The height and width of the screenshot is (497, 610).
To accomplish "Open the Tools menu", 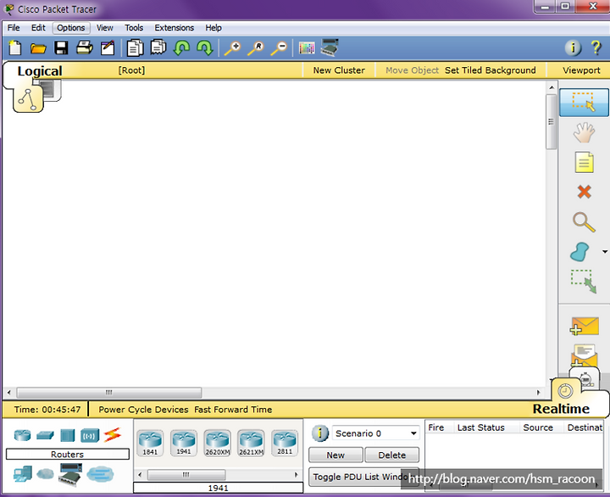I will coord(134,28).
